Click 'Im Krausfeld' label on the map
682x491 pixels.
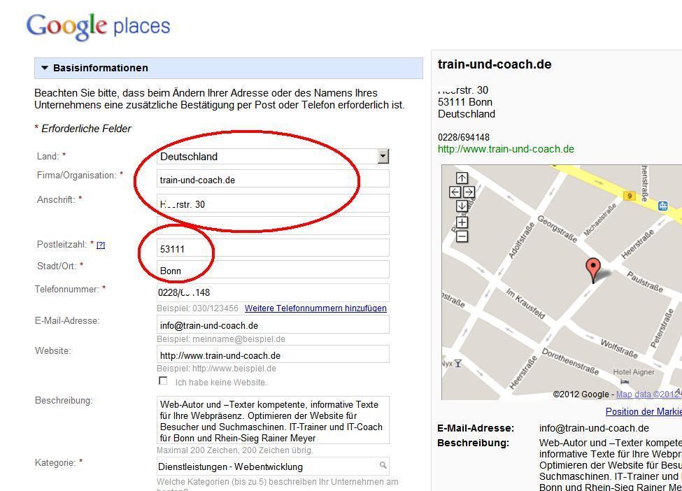(525, 304)
